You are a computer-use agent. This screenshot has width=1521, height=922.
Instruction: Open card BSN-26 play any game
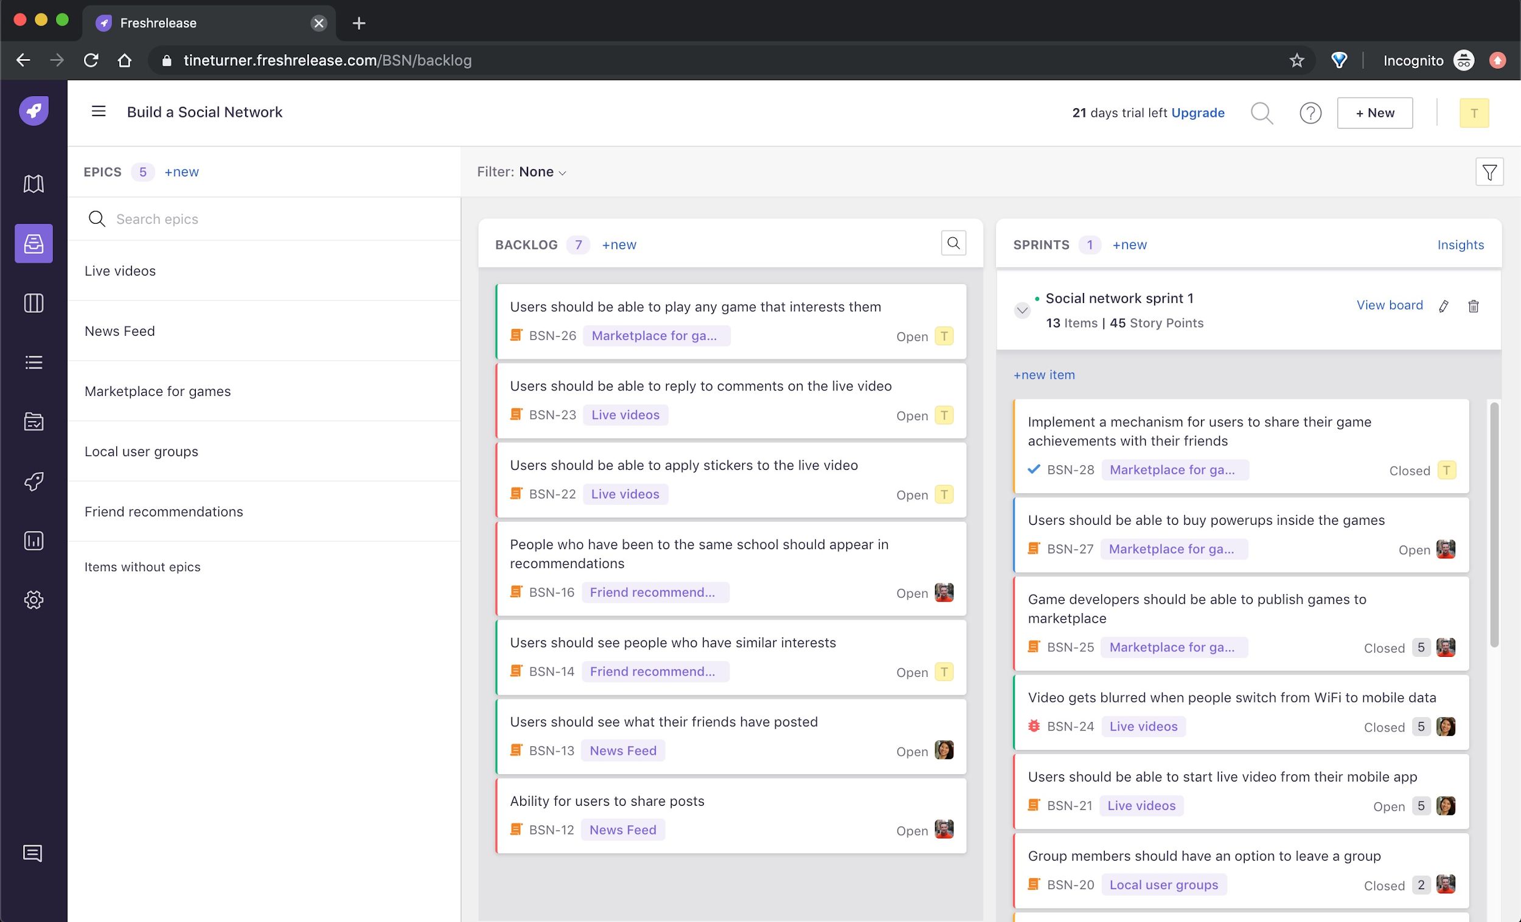(731, 322)
